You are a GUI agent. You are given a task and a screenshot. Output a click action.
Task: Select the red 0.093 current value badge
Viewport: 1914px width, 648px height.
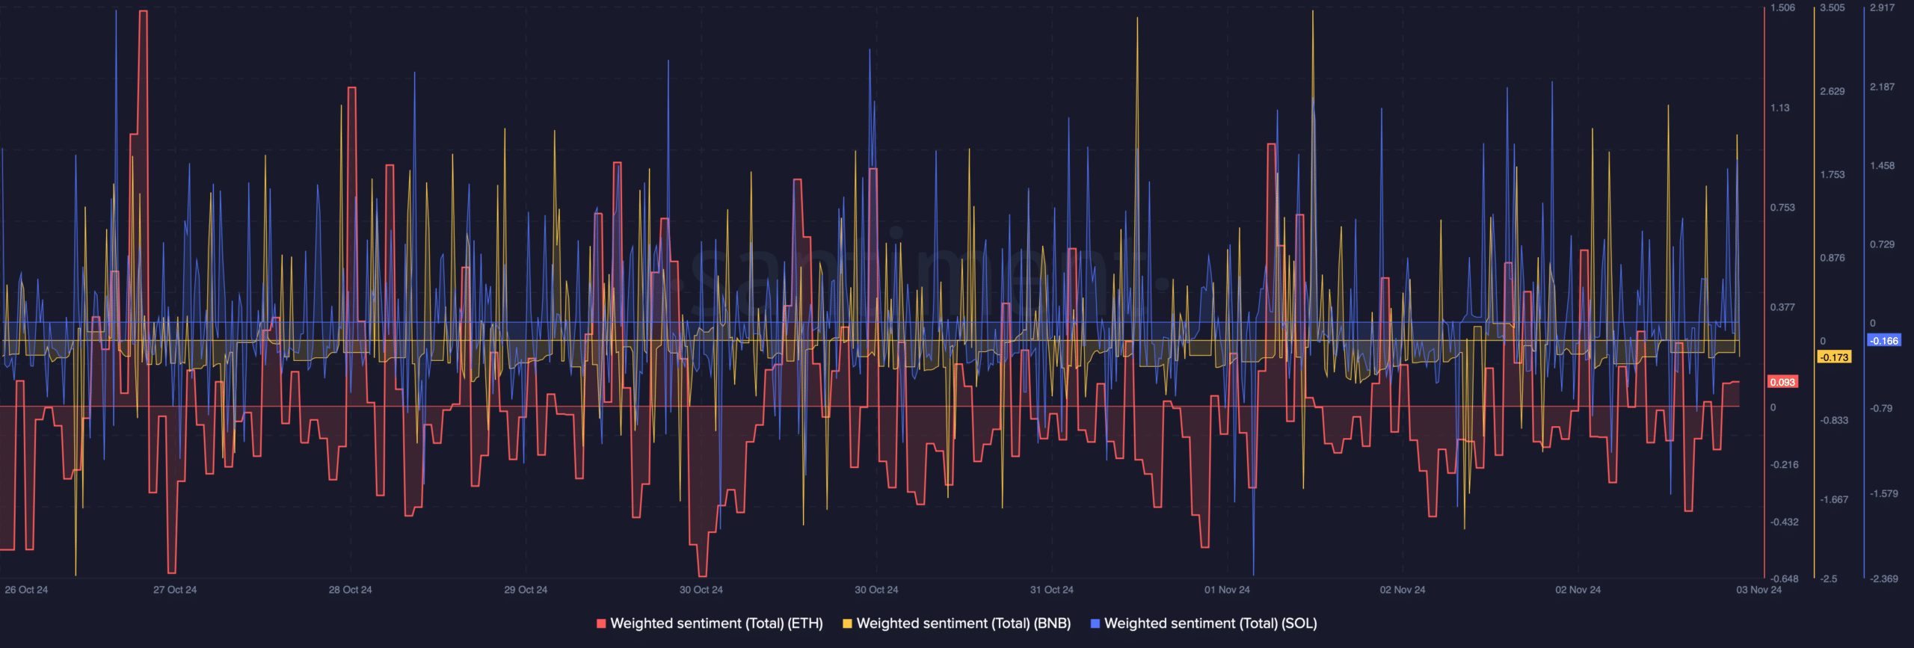[x=1782, y=382]
